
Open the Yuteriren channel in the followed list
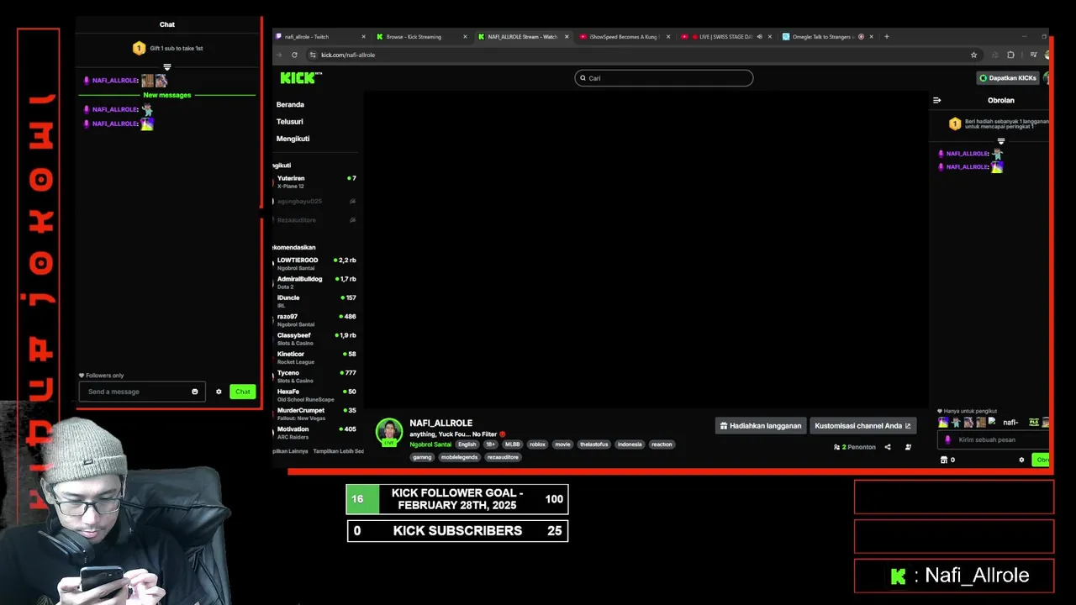pyautogui.click(x=316, y=181)
